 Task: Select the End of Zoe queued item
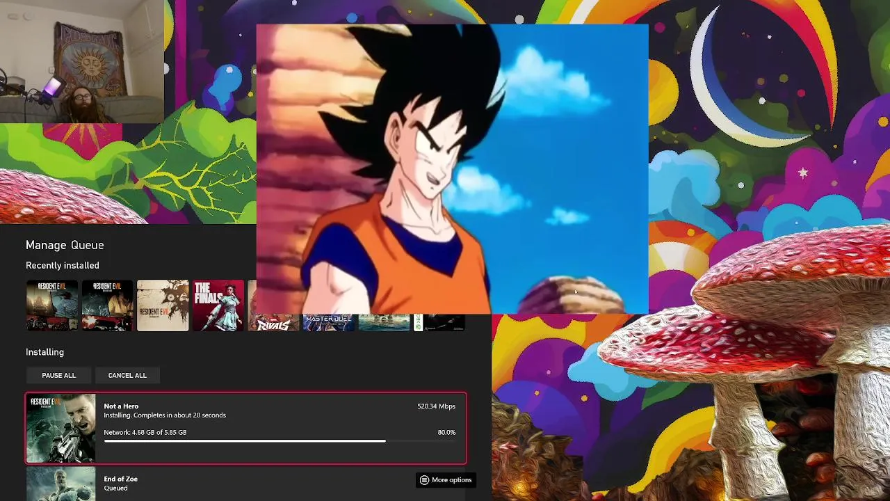pyautogui.click(x=246, y=484)
